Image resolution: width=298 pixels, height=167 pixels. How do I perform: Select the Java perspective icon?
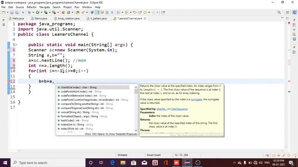pos(294,13)
